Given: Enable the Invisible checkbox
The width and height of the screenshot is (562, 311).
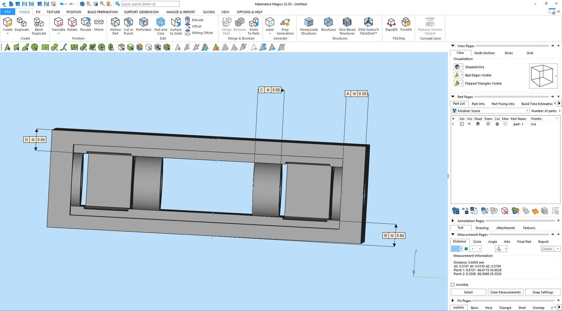Looking at the screenshot, I should click(453, 285).
